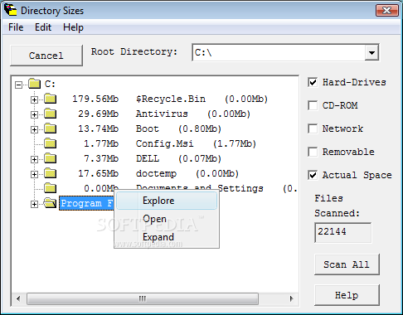Select the C: root folder icon
Image resolution: width=403 pixels, height=315 pixels.
35,83
